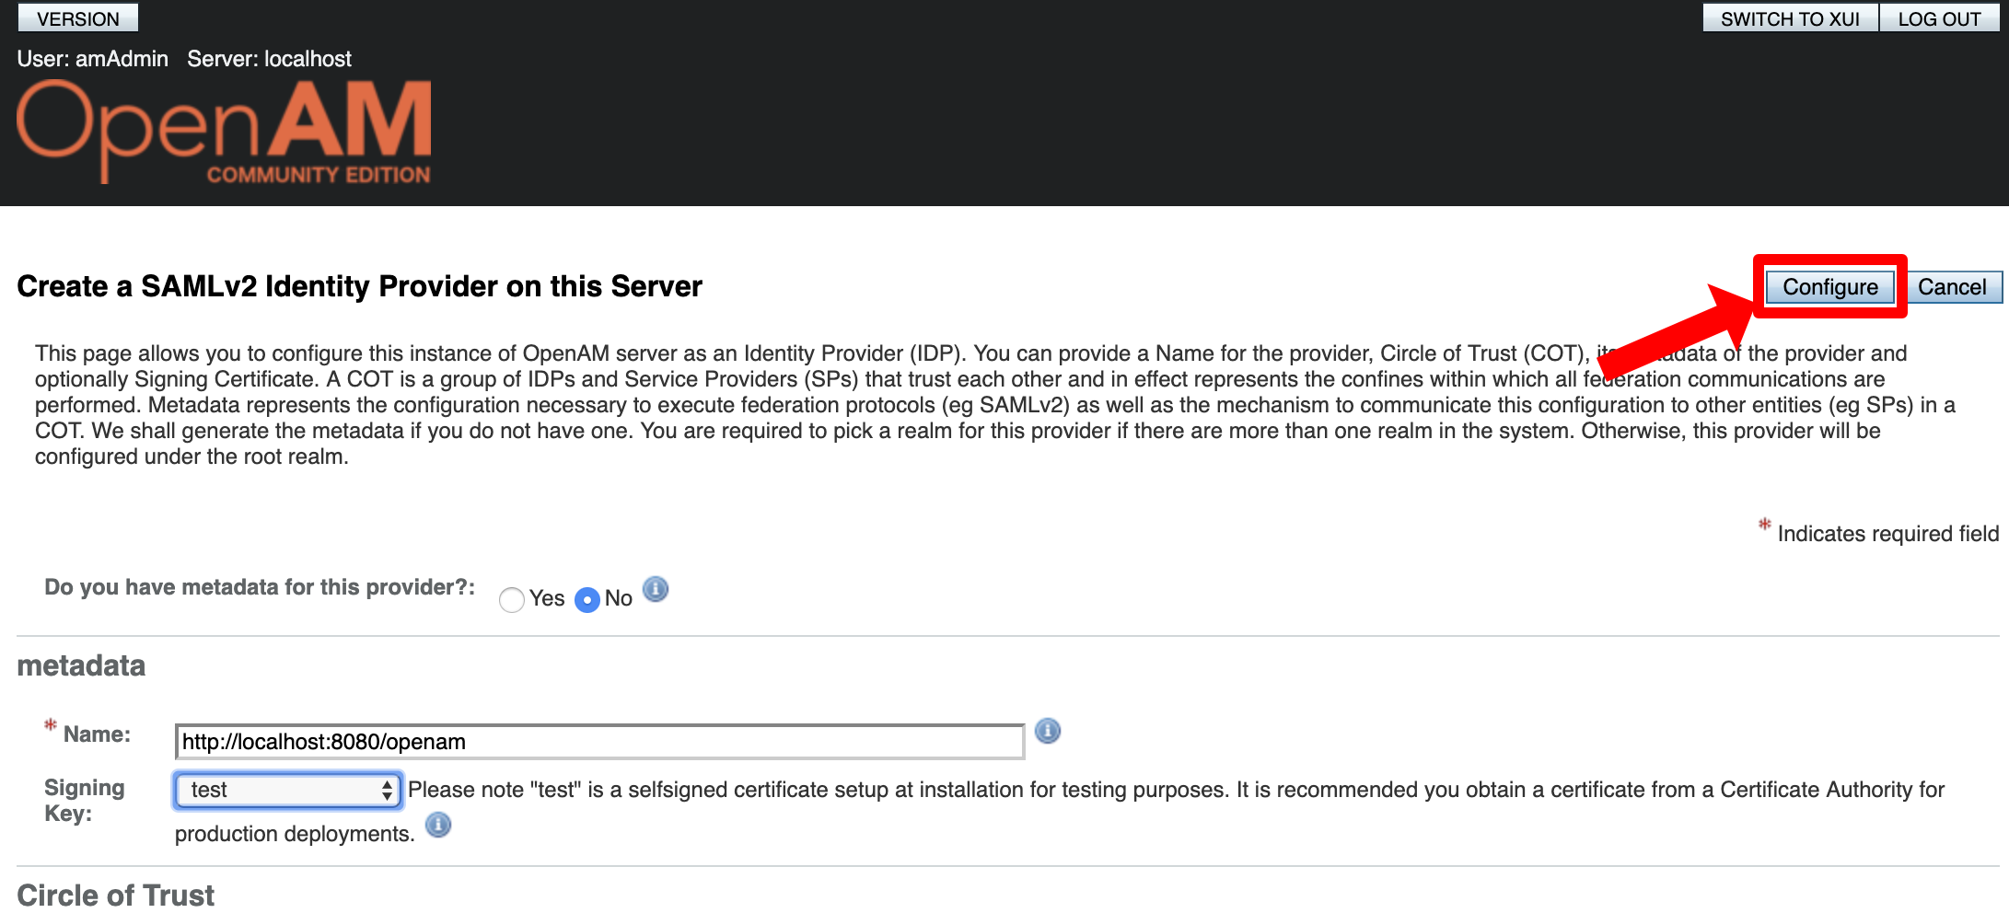Switch to XUI from the top bar
The height and width of the screenshot is (913, 2009).
tap(1789, 18)
